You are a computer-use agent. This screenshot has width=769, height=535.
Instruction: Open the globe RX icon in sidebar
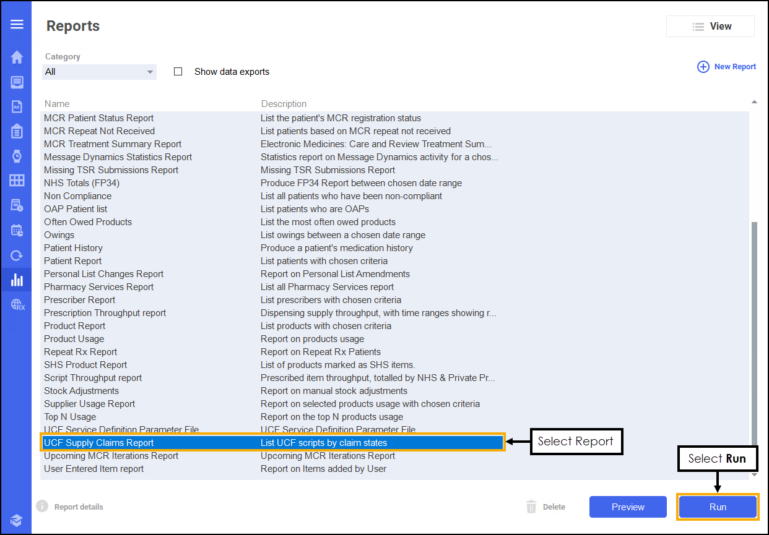tap(17, 304)
